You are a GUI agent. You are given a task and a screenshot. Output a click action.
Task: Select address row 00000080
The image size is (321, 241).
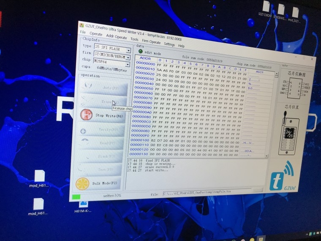(142, 102)
